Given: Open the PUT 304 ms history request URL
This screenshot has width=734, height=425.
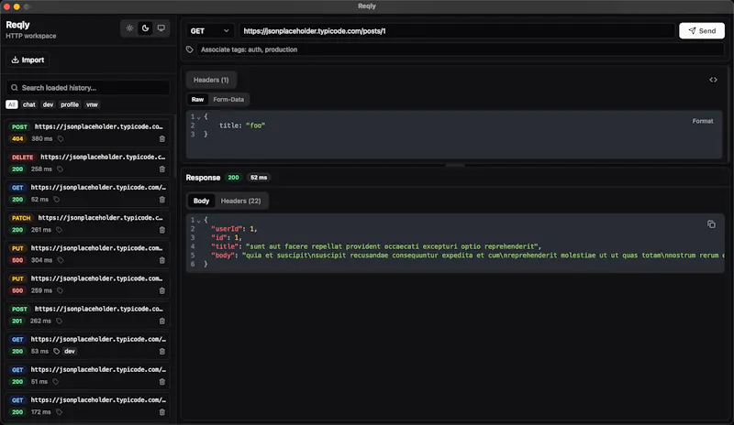Looking at the screenshot, I should [x=96, y=248].
